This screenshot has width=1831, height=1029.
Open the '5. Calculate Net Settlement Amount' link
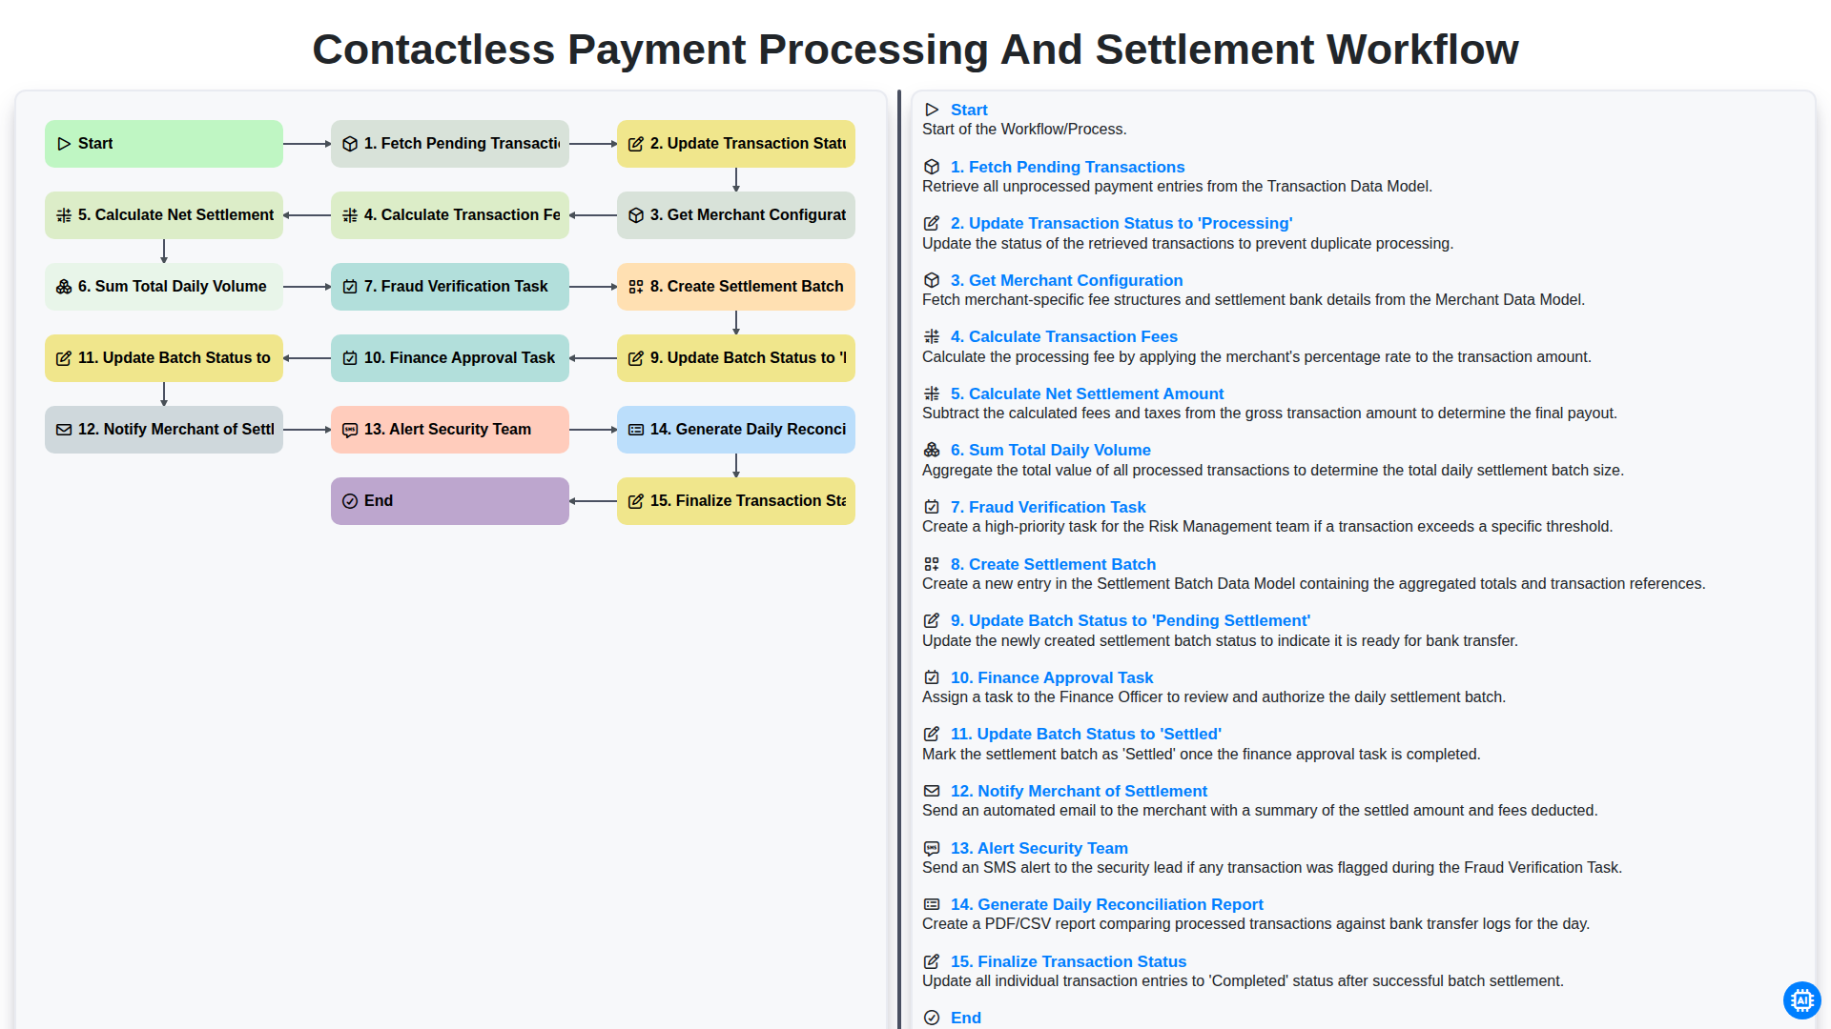click(1087, 393)
